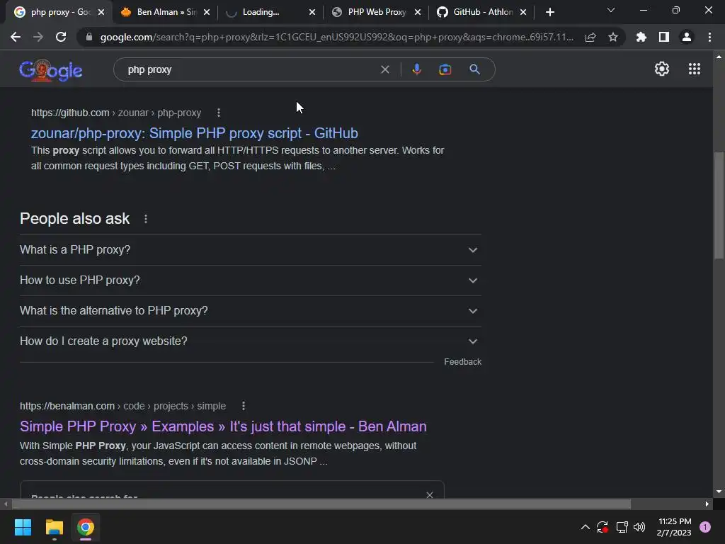This screenshot has width=725, height=544.
Task: Switch to the 'PHP Web Proxy' tab
Action: [x=377, y=12]
